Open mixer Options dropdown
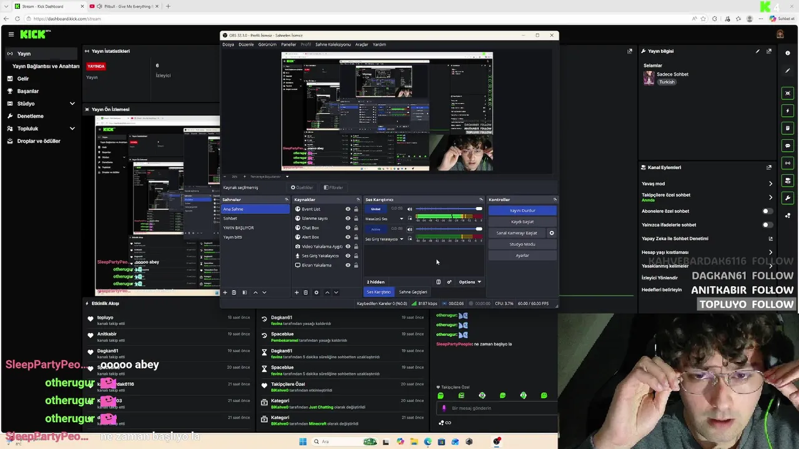The height and width of the screenshot is (449, 799). pyautogui.click(x=470, y=282)
